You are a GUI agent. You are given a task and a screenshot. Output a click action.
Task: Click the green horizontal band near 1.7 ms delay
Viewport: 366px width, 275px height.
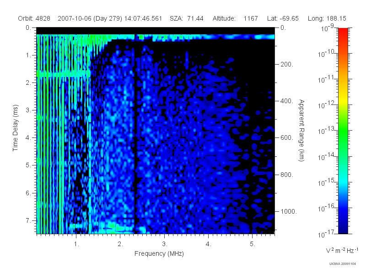point(64,74)
